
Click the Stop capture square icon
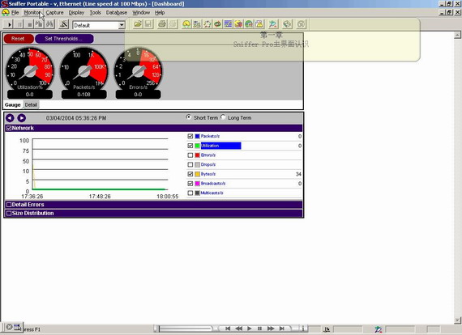(x=29, y=25)
